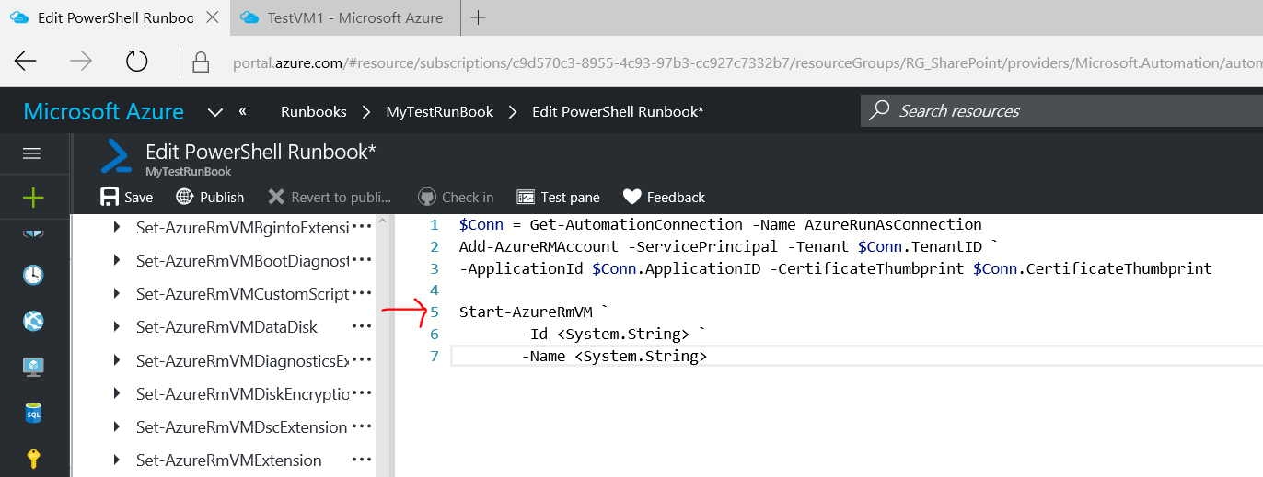
Task: Expand Set-AzureRmVMBginfoExtension tree node
Action: (x=117, y=227)
